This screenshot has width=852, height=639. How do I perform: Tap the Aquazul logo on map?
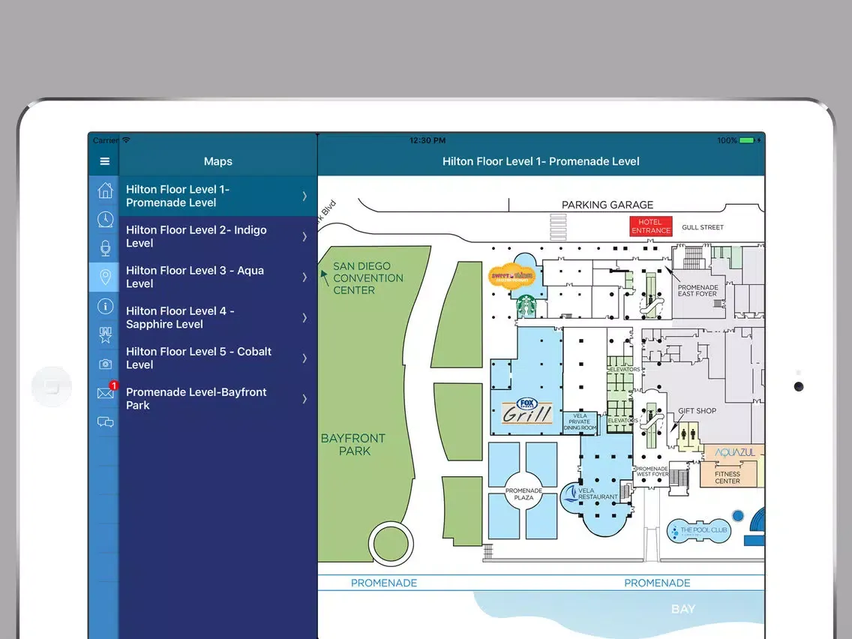(735, 452)
